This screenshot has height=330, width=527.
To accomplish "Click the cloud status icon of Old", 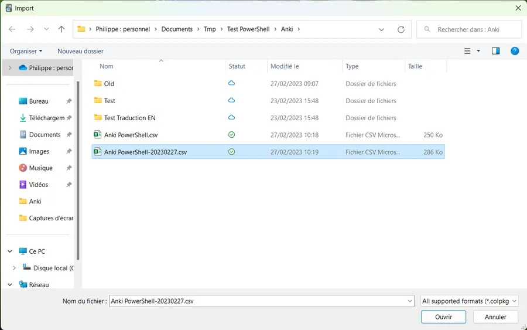I will [231, 83].
